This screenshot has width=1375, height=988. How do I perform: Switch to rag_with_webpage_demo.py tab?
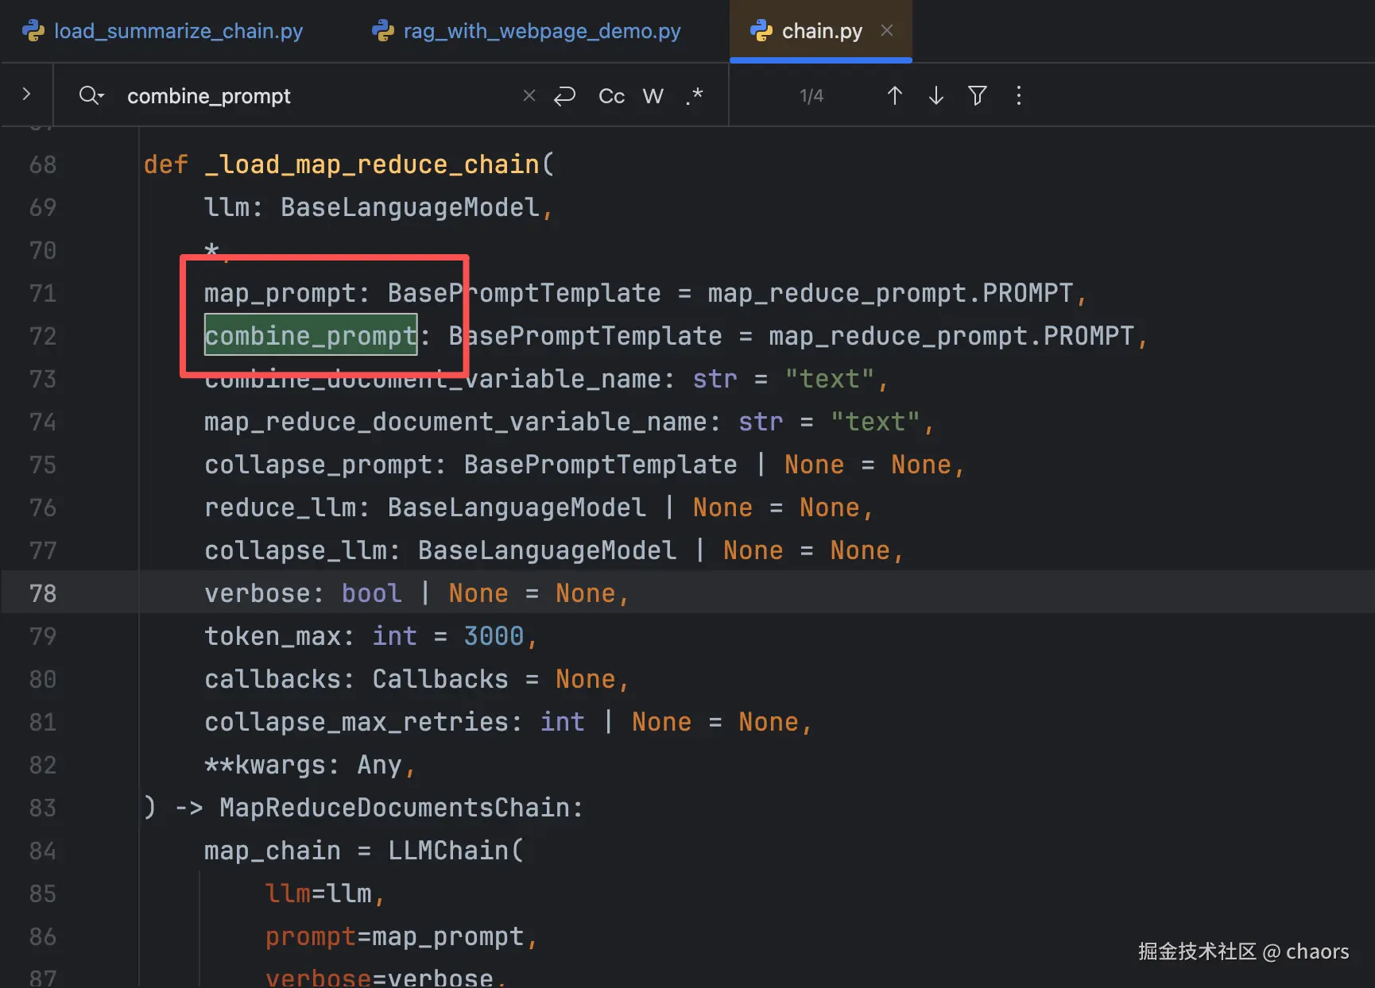click(x=541, y=31)
